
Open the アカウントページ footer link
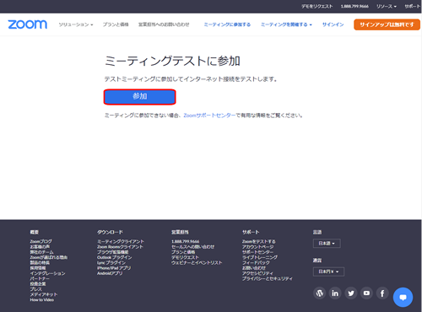[257, 246]
